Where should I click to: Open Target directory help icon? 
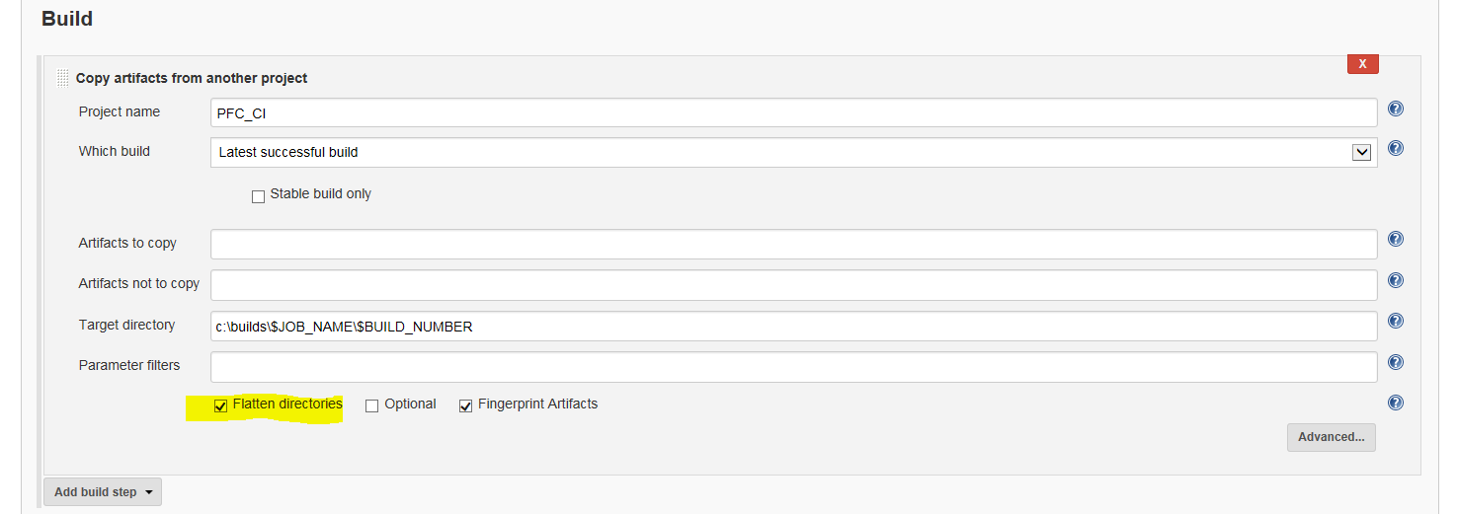(1396, 321)
